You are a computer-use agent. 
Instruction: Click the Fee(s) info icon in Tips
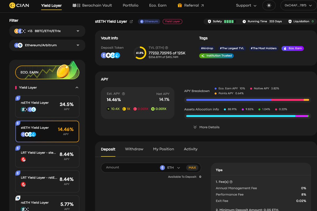pos(231,182)
